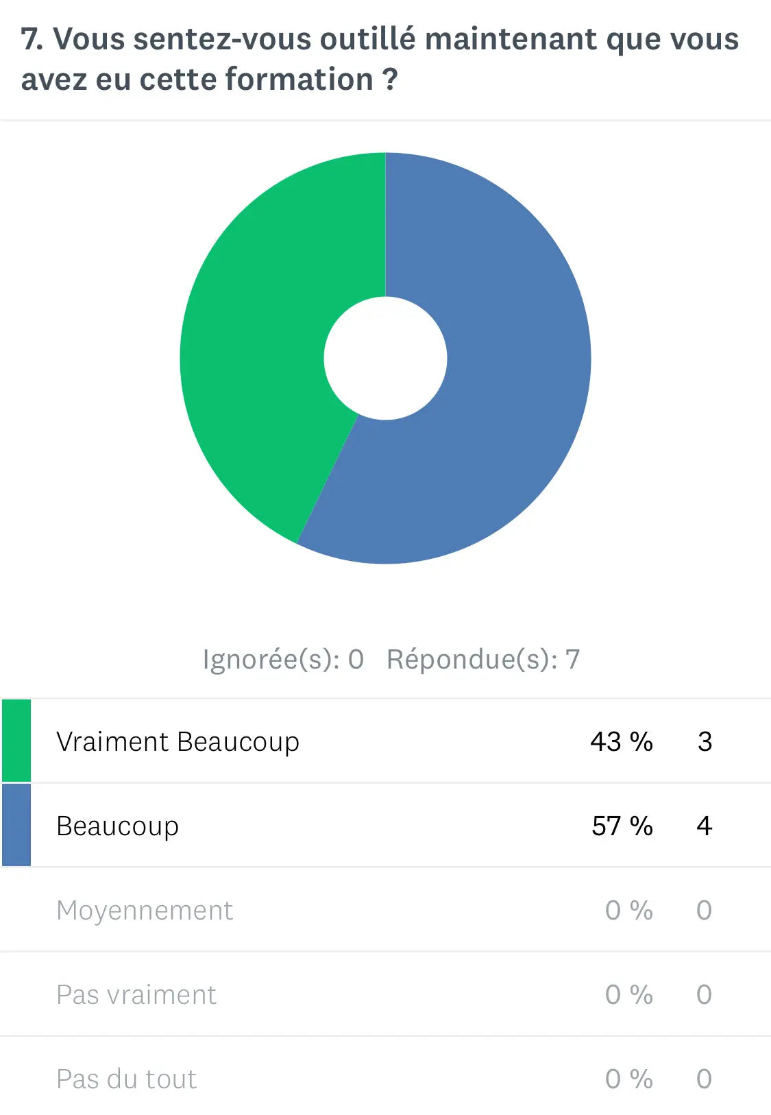This screenshot has width=771, height=1115.
Task: Click the "Ignorée(s): 0" text
Action: pyautogui.click(x=283, y=659)
